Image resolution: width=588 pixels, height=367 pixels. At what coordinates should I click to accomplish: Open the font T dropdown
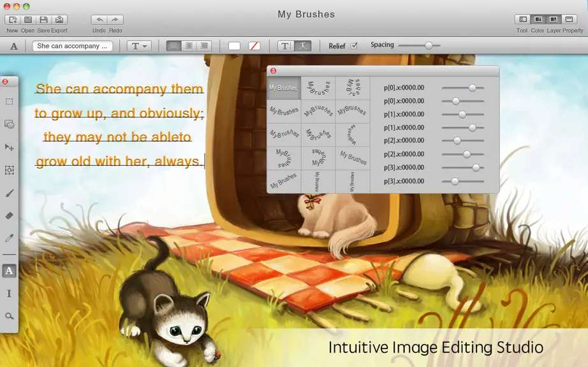[x=139, y=46]
